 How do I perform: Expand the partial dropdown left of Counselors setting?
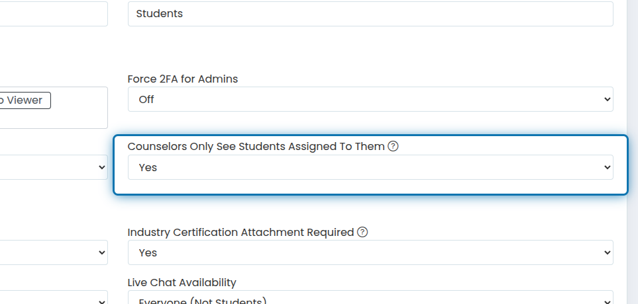point(54,167)
